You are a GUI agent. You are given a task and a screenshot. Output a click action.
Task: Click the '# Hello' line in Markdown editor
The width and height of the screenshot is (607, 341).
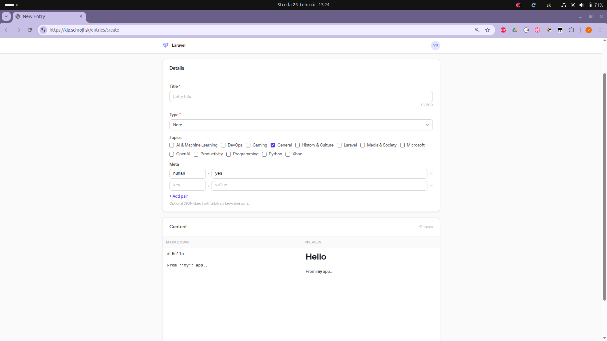pyautogui.click(x=175, y=254)
